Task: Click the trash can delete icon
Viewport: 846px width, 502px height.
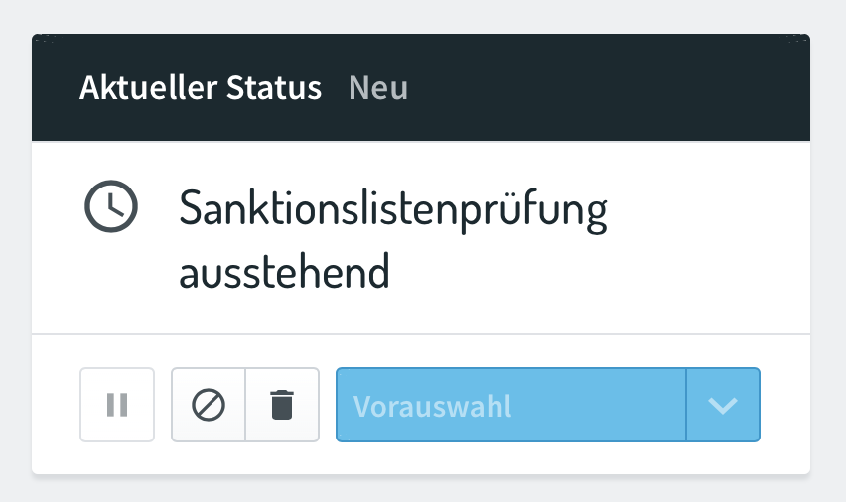Action: (x=282, y=405)
